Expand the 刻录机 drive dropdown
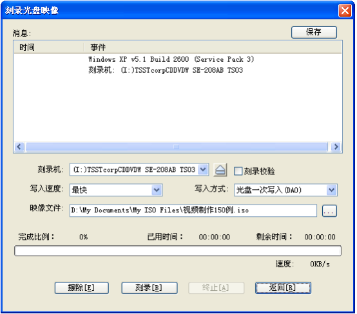The width and height of the screenshot is (357, 314). click(x=202, y=169)
